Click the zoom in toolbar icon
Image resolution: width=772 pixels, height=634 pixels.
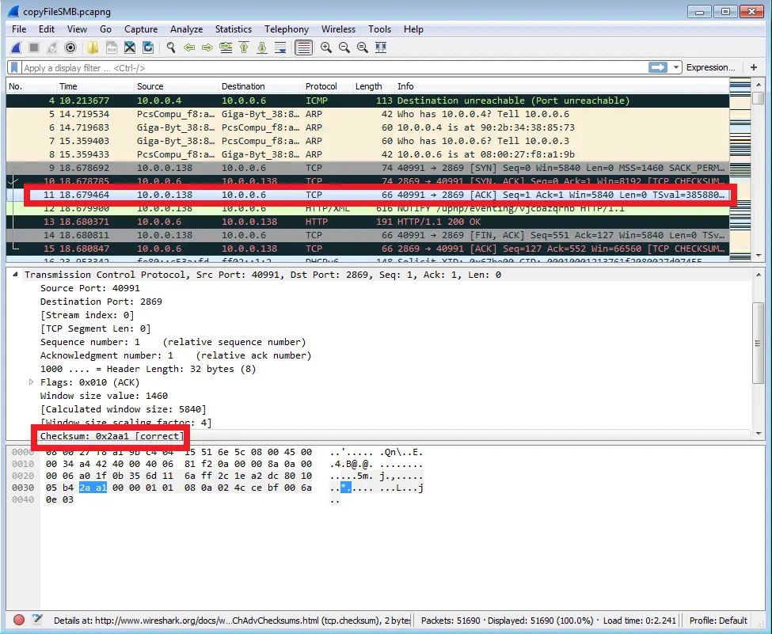click(x=325, y=47)
